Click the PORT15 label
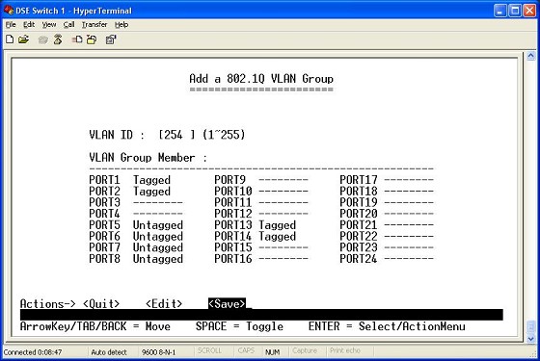This screenshot has height=361, width=540. [233, 247]
